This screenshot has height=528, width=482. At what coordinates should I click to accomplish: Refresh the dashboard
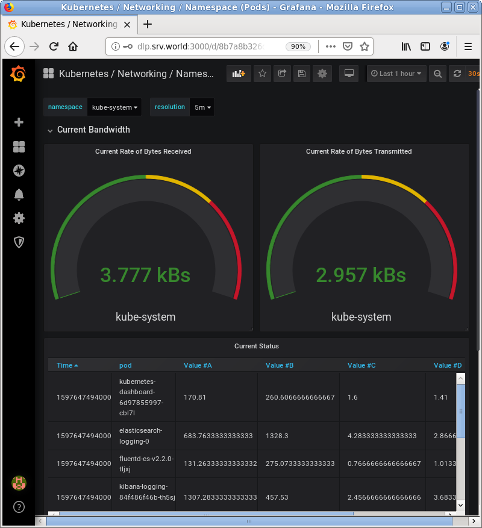pyautogui.click(x=457, y=74)
